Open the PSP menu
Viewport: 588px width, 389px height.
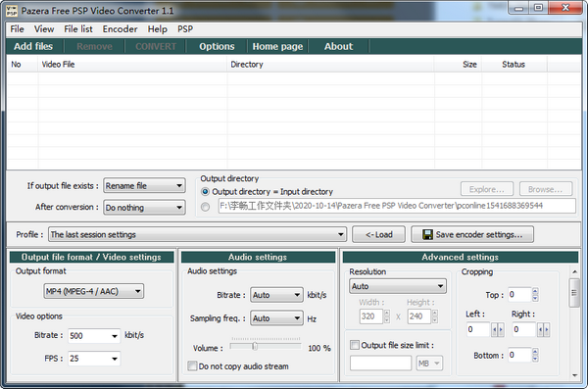[185, 29]
